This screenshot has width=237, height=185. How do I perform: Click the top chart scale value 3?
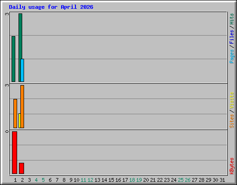[x=7, y=14]
